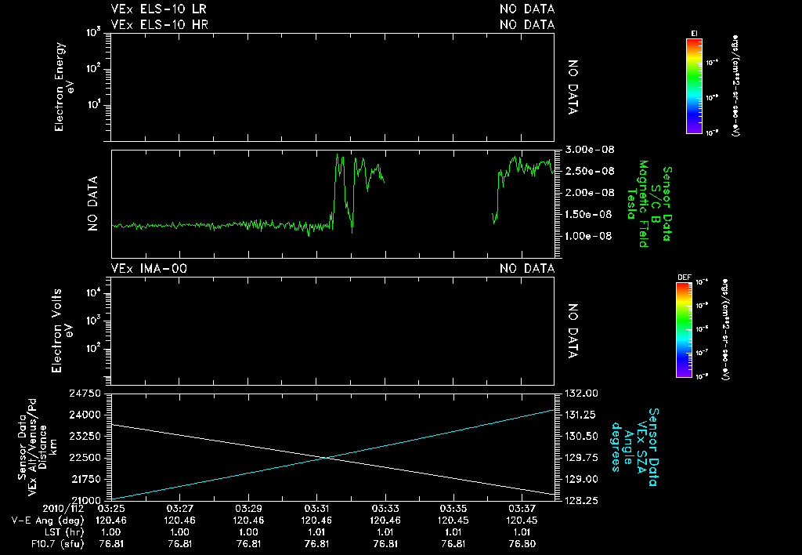
Task: Click the 21000 altitude tick label
Action: (85, 500)
